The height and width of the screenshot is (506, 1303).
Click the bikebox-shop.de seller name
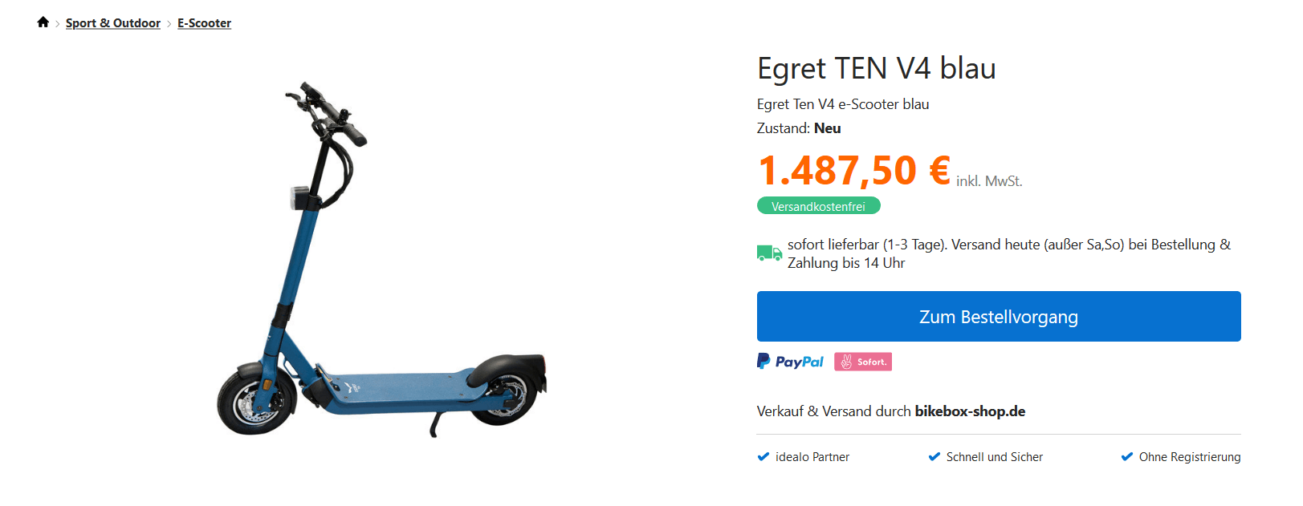970,411
